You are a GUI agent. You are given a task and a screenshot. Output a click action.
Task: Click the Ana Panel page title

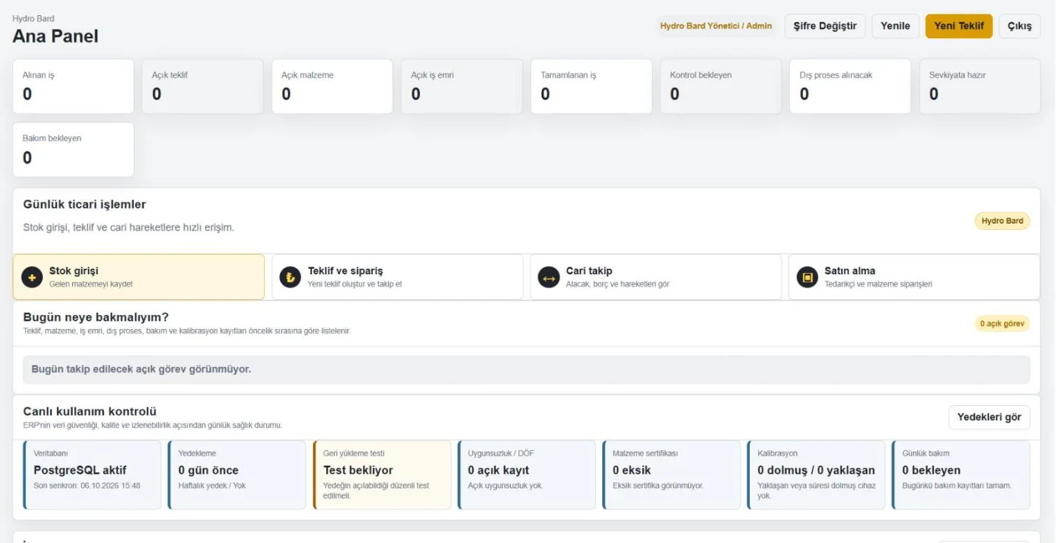55,36
